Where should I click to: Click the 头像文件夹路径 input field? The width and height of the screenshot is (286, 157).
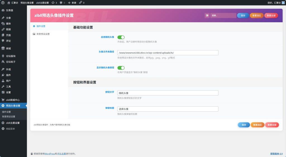tap(168, 53)
